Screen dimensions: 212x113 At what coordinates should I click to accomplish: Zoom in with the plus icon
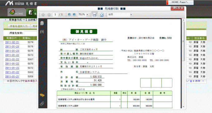[74, 15]
